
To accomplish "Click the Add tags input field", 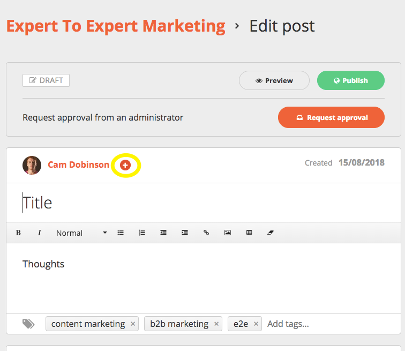I will [300, 324].
